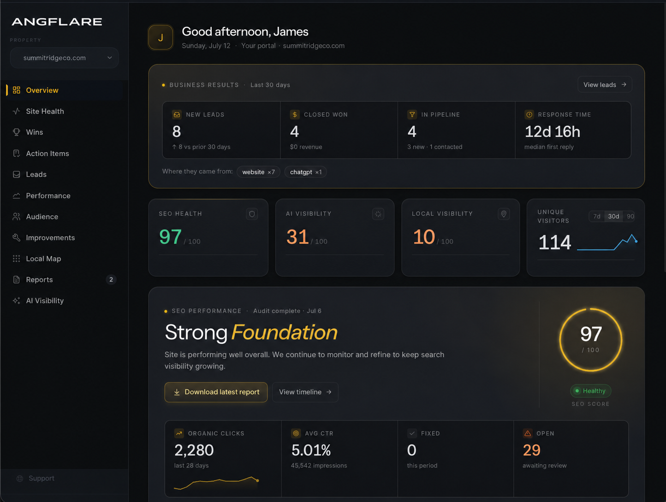Click the green Healthy status badge
Screen dimensions: 666x502
(x=590, y=391)
